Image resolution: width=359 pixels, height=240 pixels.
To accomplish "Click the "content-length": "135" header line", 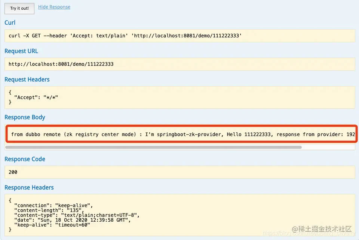I will pyautogui.click(x=49, y=210).
